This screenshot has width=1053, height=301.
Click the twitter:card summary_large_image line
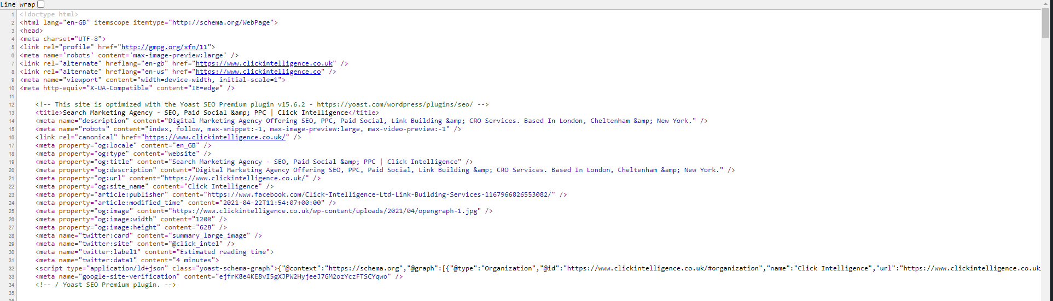pos(149,235)
